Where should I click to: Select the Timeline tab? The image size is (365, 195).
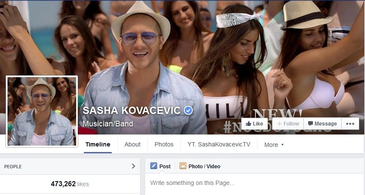(98, 144)
